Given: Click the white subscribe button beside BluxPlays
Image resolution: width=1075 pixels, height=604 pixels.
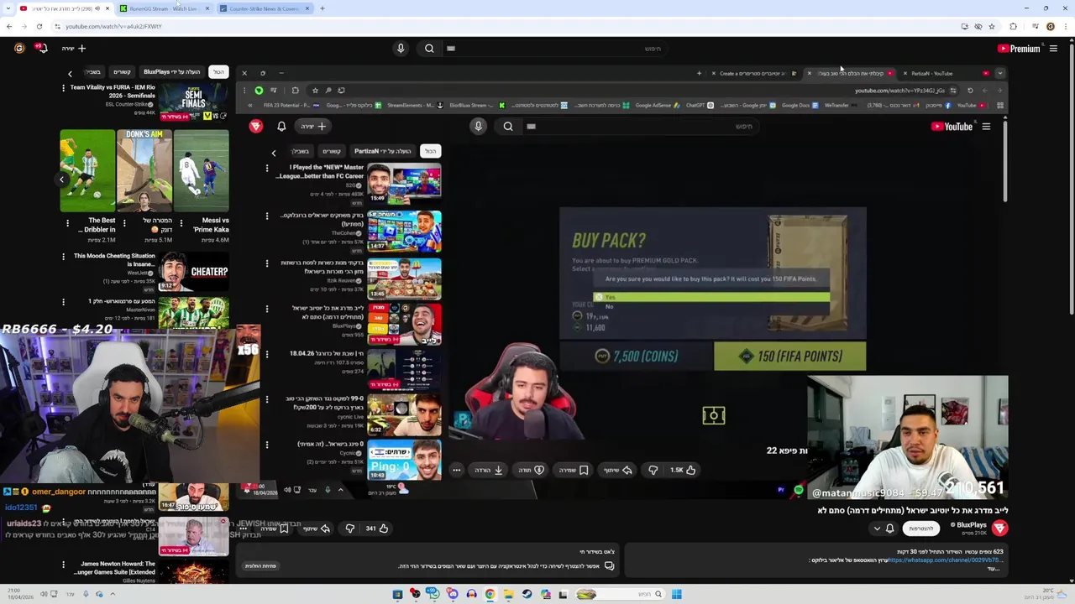Looking at the screenshot, I should [x=921, y=528].
